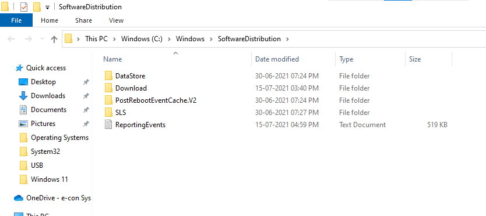Open Downloads in Quick access
The height and width of the screenshot is (216, 486).
click(48, 96)
